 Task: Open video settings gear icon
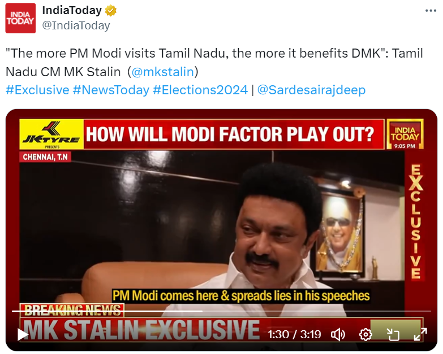coord(365,335)
